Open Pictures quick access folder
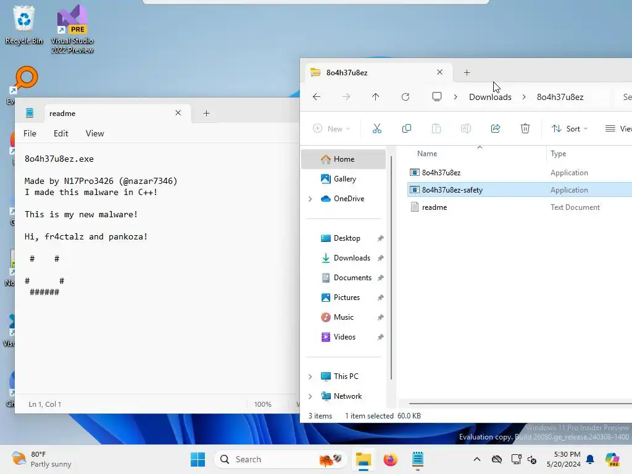The width and height of the screenshot is (632, 474). pos(343,297)
